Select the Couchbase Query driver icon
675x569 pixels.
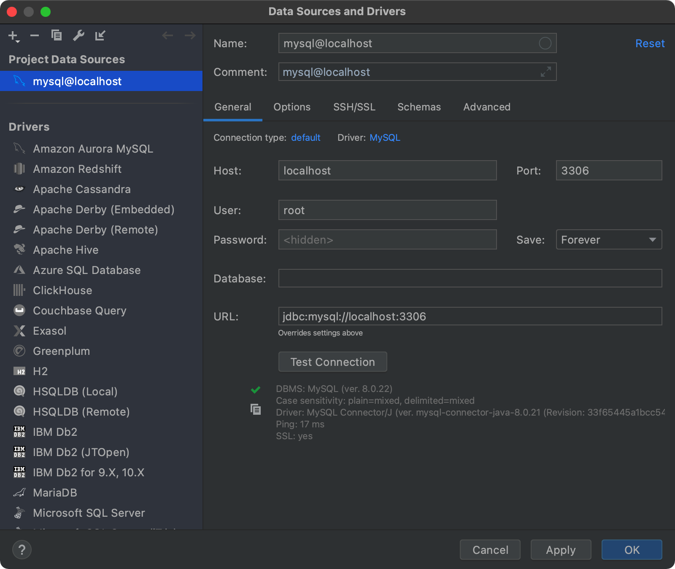[19, 311]
